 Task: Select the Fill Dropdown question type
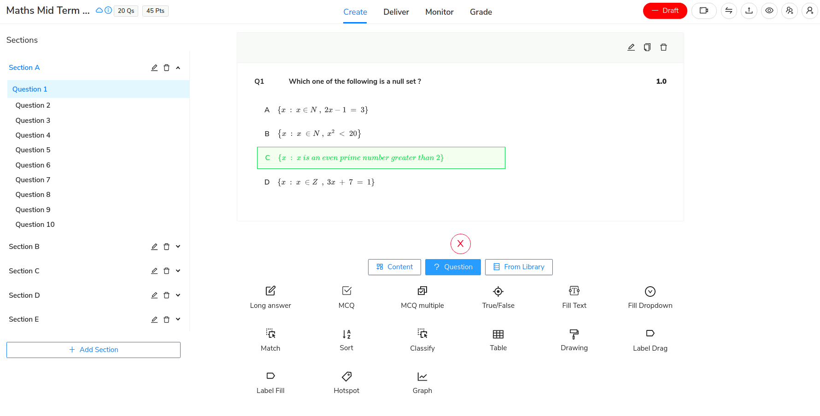[650, 298]
